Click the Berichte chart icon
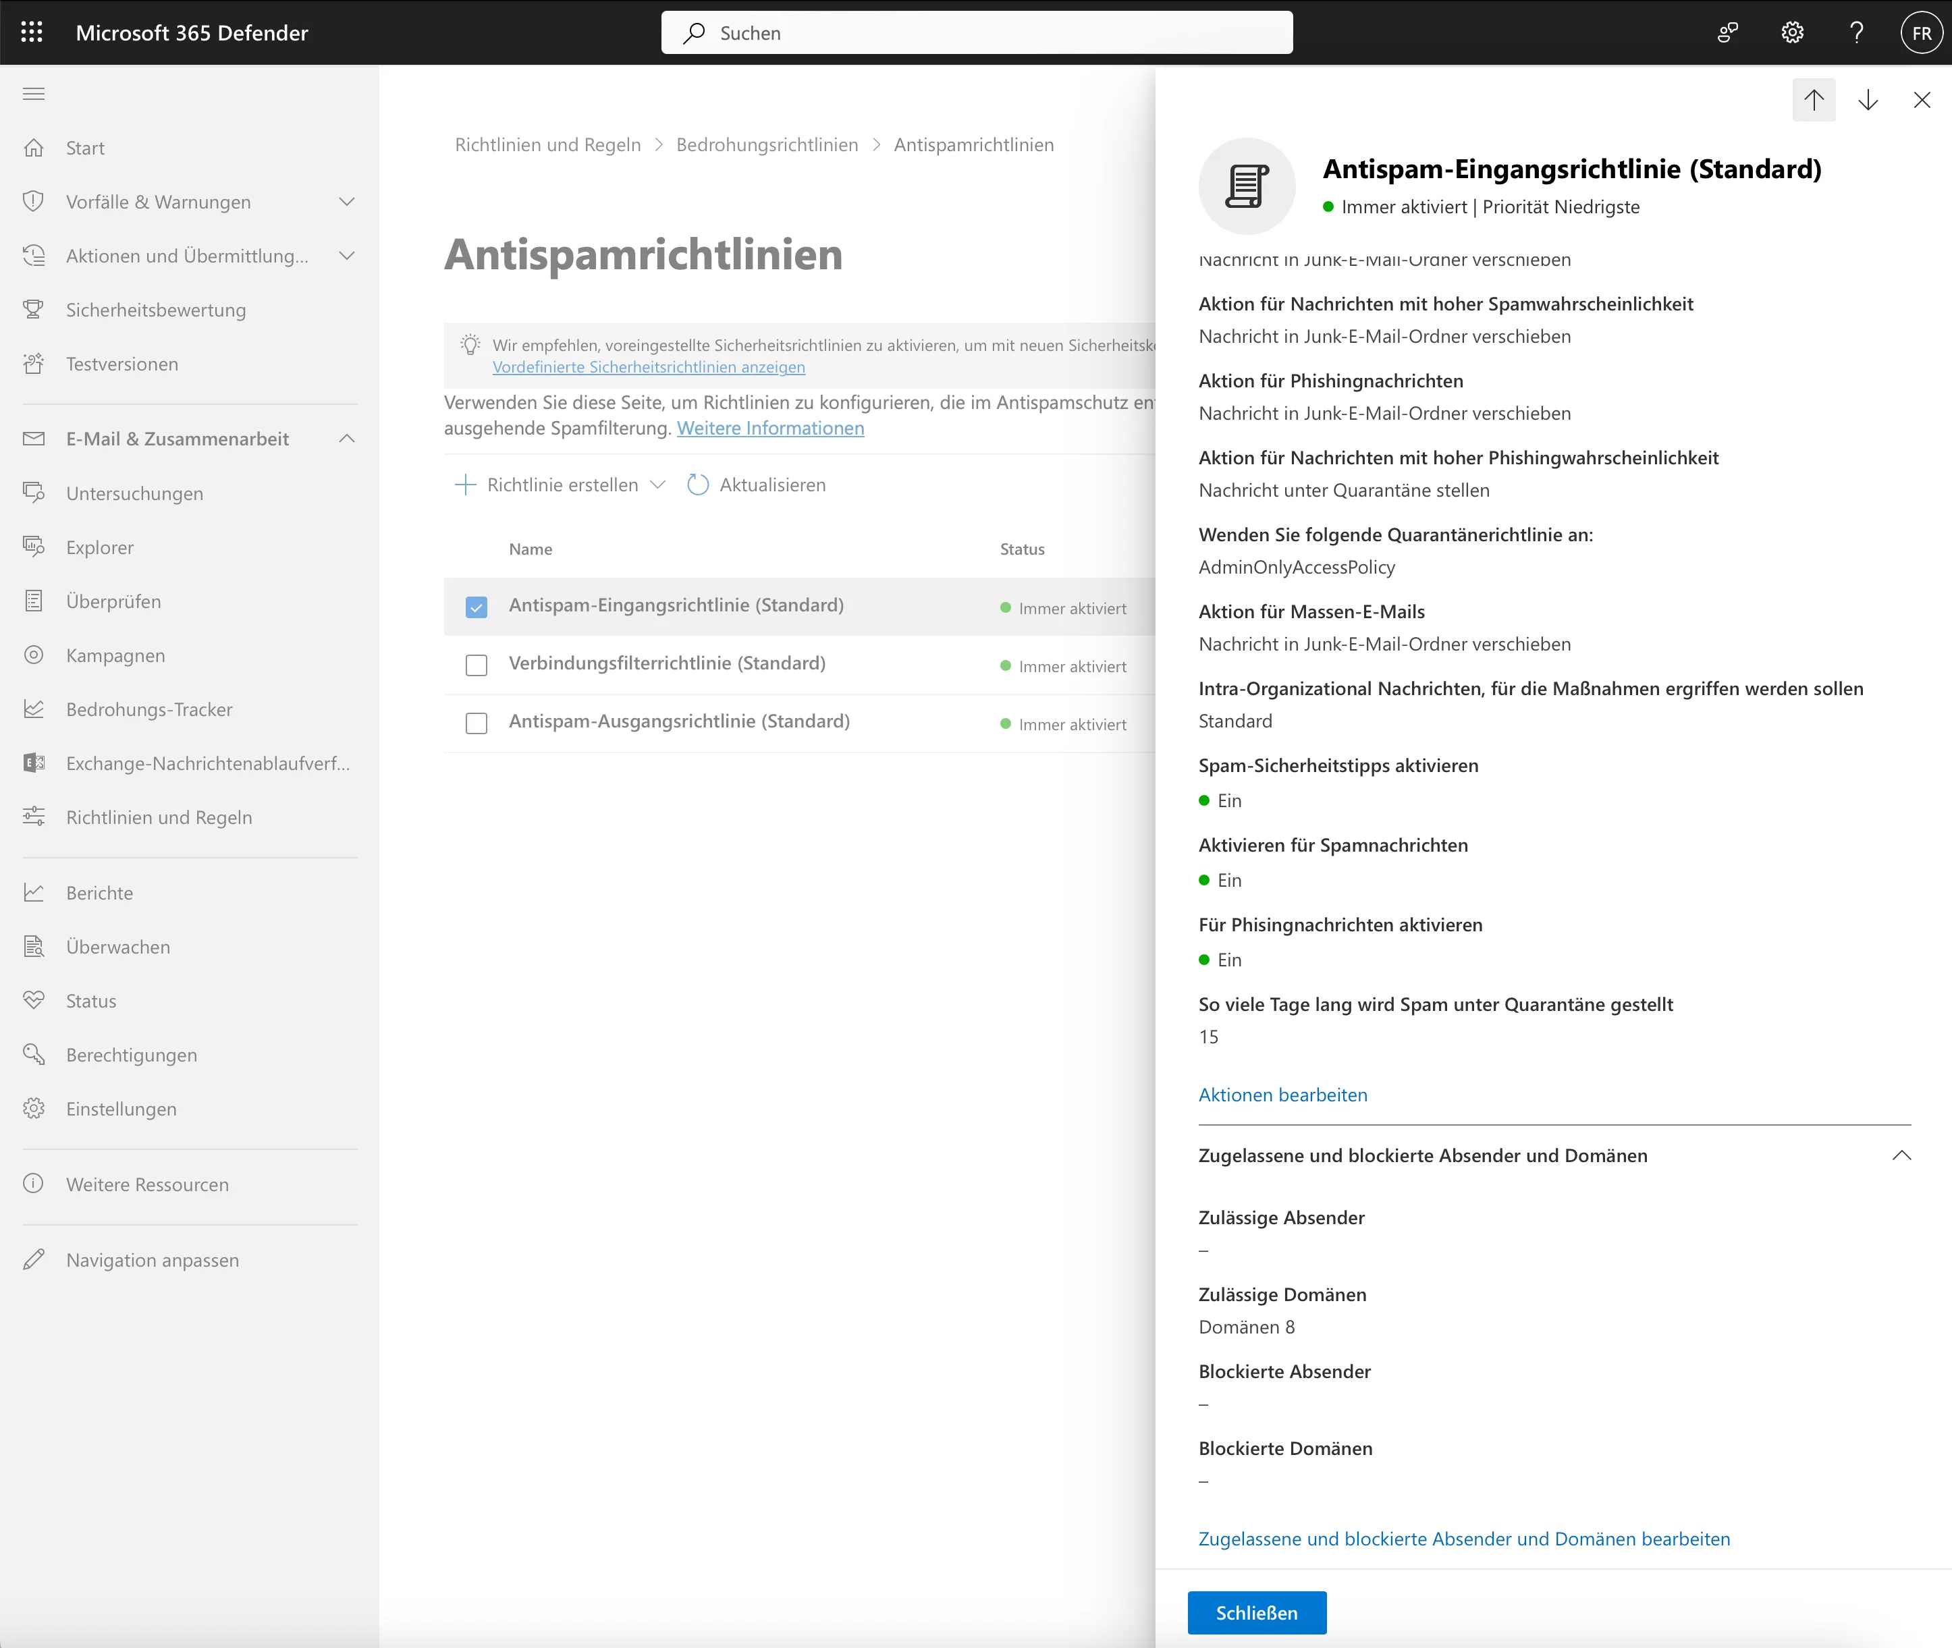This screenshot has width=1952, height=1648. point(34,892)
